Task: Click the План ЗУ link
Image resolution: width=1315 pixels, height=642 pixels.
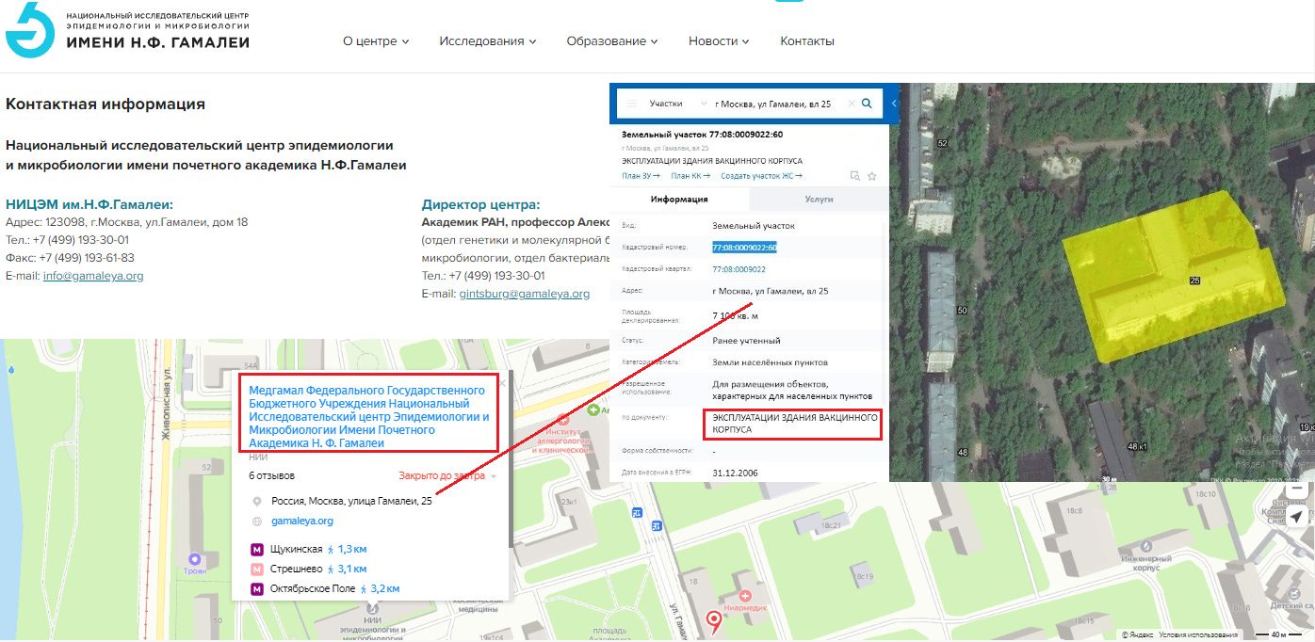Action: click(641, 176)
